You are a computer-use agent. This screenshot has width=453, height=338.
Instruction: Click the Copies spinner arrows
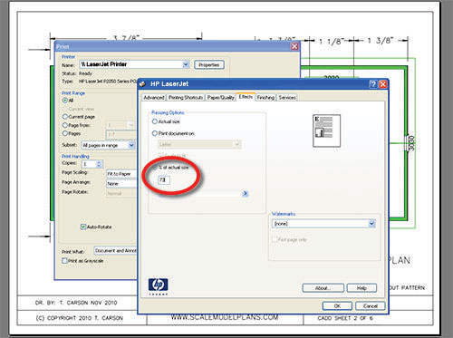pos(99,164)
